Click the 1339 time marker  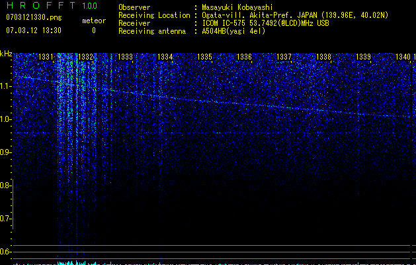pyautogui.click(x=364, y=57)
